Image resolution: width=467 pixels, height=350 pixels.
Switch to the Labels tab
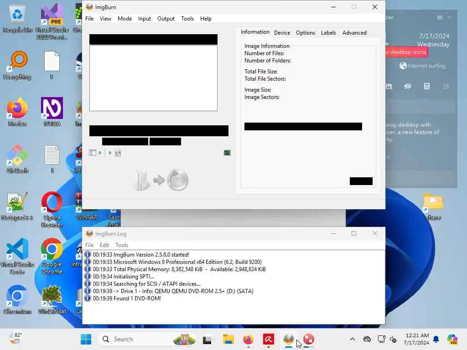328,33
